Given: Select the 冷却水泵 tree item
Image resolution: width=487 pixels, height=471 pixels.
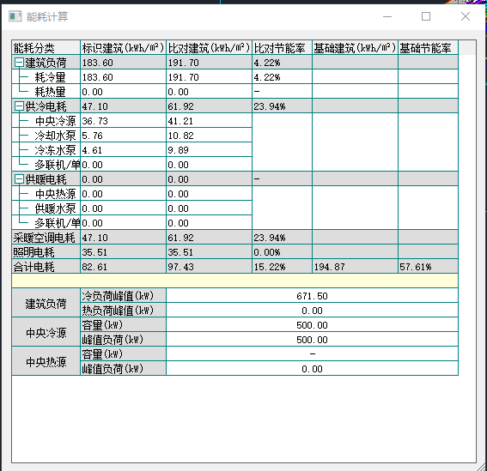Looking at the screenshot, I should coord(55,136).
